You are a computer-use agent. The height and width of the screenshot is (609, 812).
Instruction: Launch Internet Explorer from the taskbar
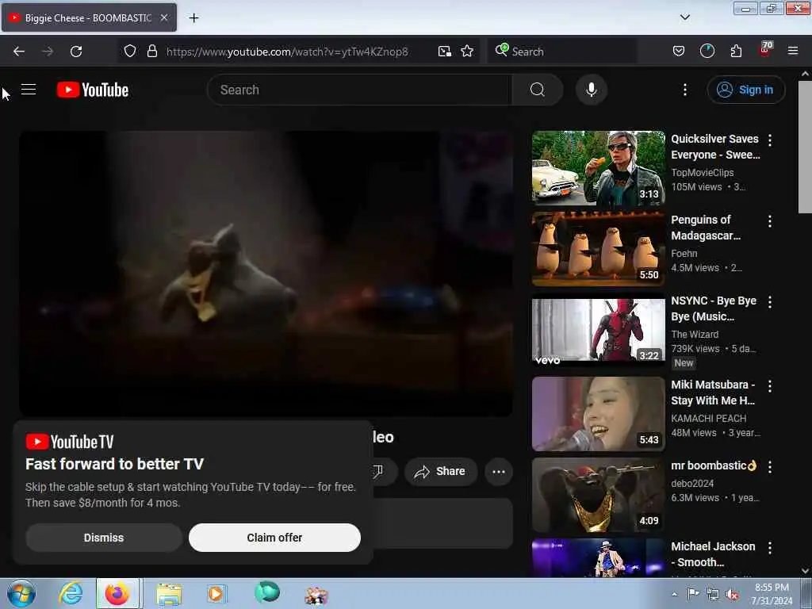click(71, 593)
